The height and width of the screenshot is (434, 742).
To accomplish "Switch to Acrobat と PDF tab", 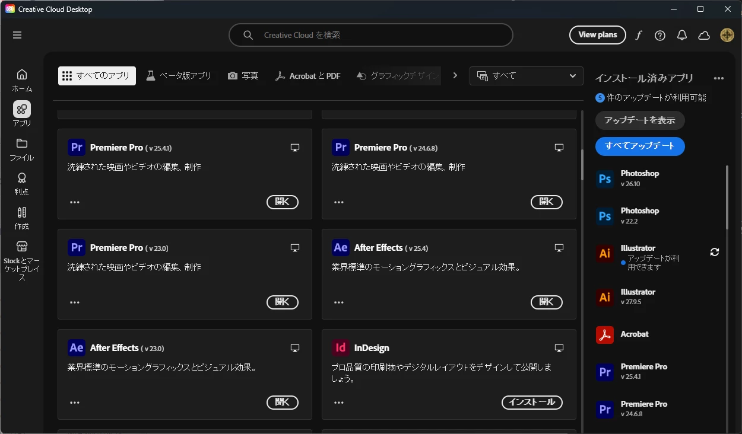I will point(307,76).
